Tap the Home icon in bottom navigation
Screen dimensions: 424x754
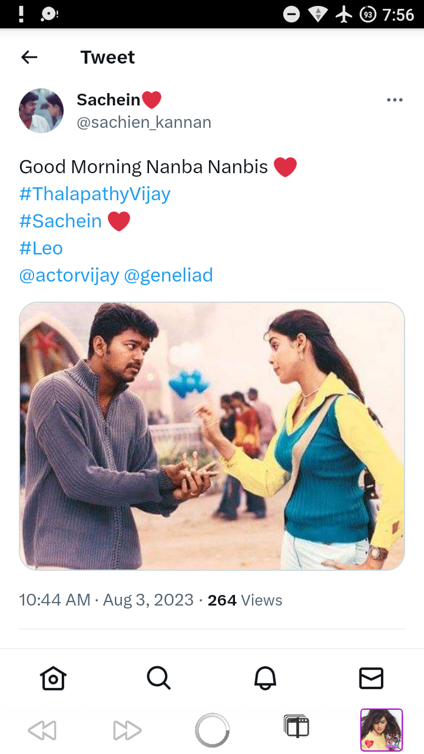point(53,679)
